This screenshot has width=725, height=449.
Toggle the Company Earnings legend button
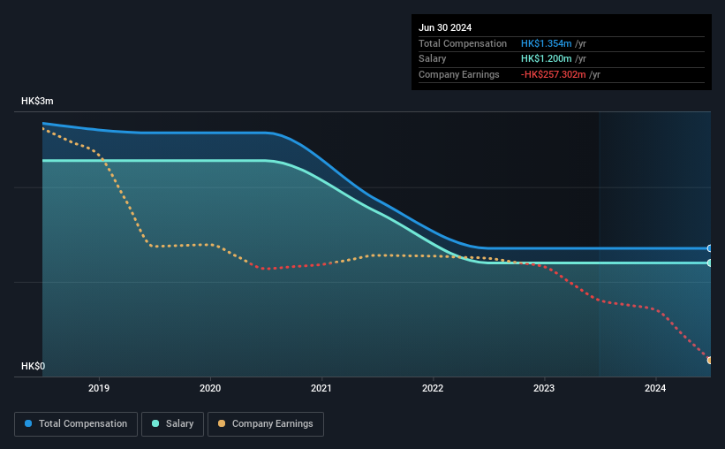[x=266, y=424]
